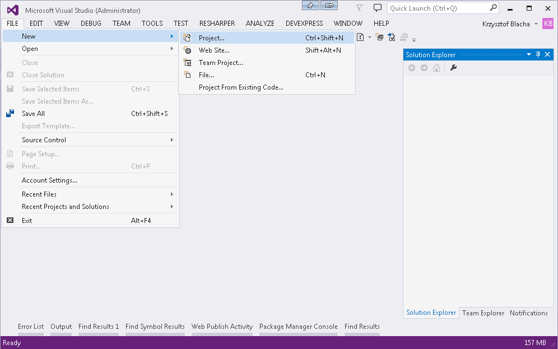This screenshot has width=558, height=349.
Task: Toggle auto-hide pin on Solution Explorer
Action: (538, 54)
